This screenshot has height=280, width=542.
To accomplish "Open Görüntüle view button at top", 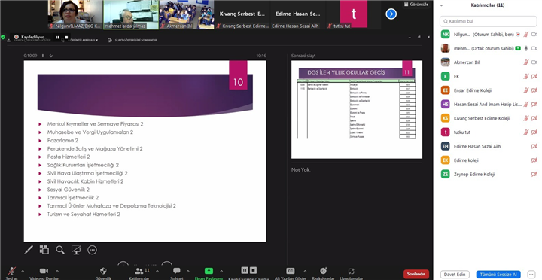I will [x=416, y=5].
